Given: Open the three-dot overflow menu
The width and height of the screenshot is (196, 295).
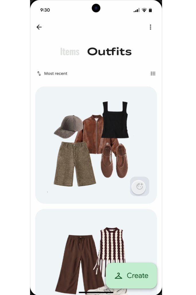Looking at the screenshot, I should (150, 27).
